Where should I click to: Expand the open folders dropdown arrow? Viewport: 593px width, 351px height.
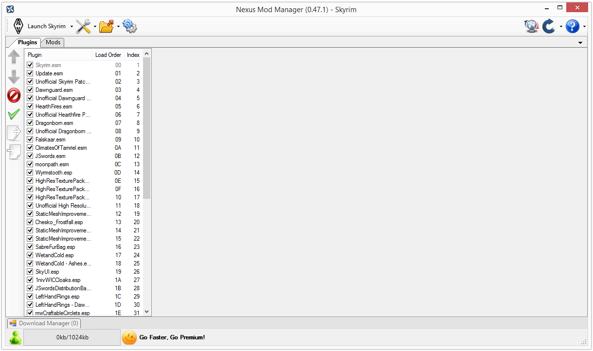click(x=118, y=26)
